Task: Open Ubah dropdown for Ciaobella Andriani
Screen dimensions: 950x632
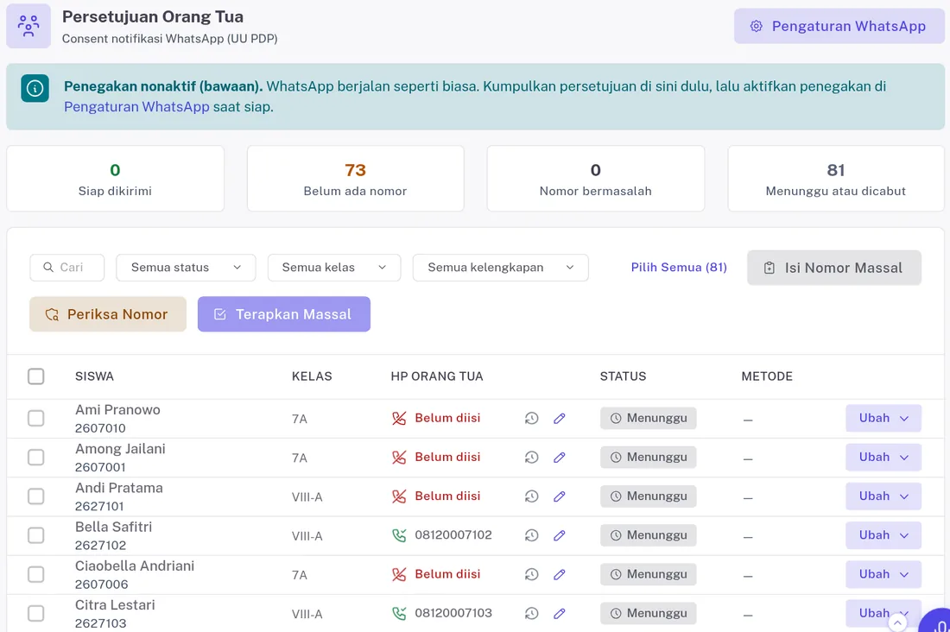Action: (x=883, y=574)
